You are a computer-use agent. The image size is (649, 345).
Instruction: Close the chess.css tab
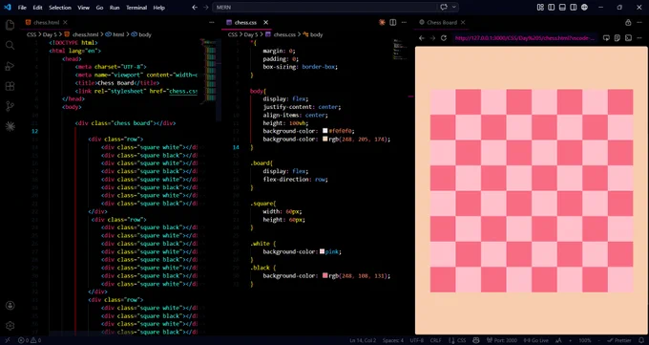coord(265,22)
